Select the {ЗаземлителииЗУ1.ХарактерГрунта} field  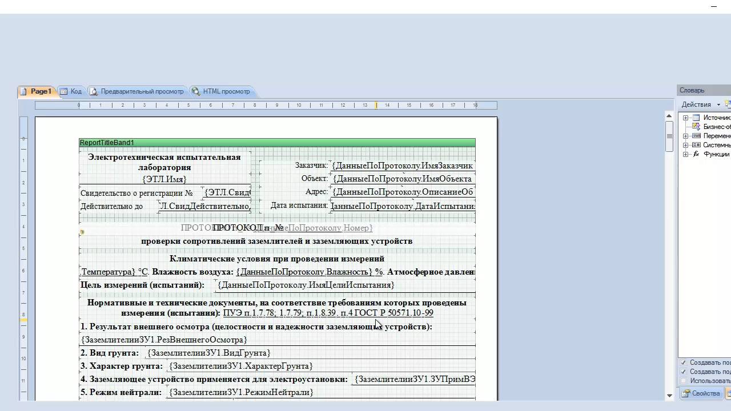pos(240,366)
